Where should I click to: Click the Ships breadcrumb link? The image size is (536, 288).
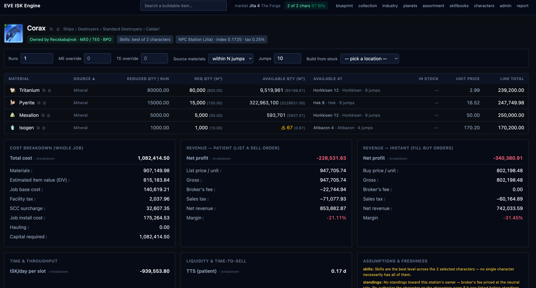point(68,29)
